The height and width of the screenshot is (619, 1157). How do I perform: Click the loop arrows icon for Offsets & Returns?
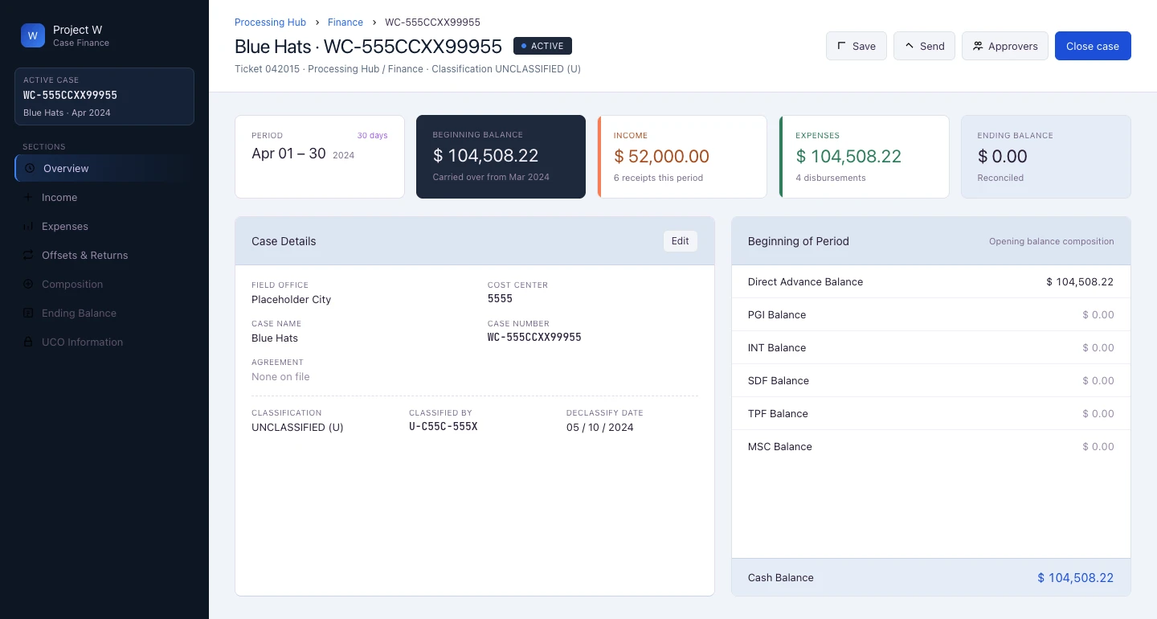(x=28, y=256)
